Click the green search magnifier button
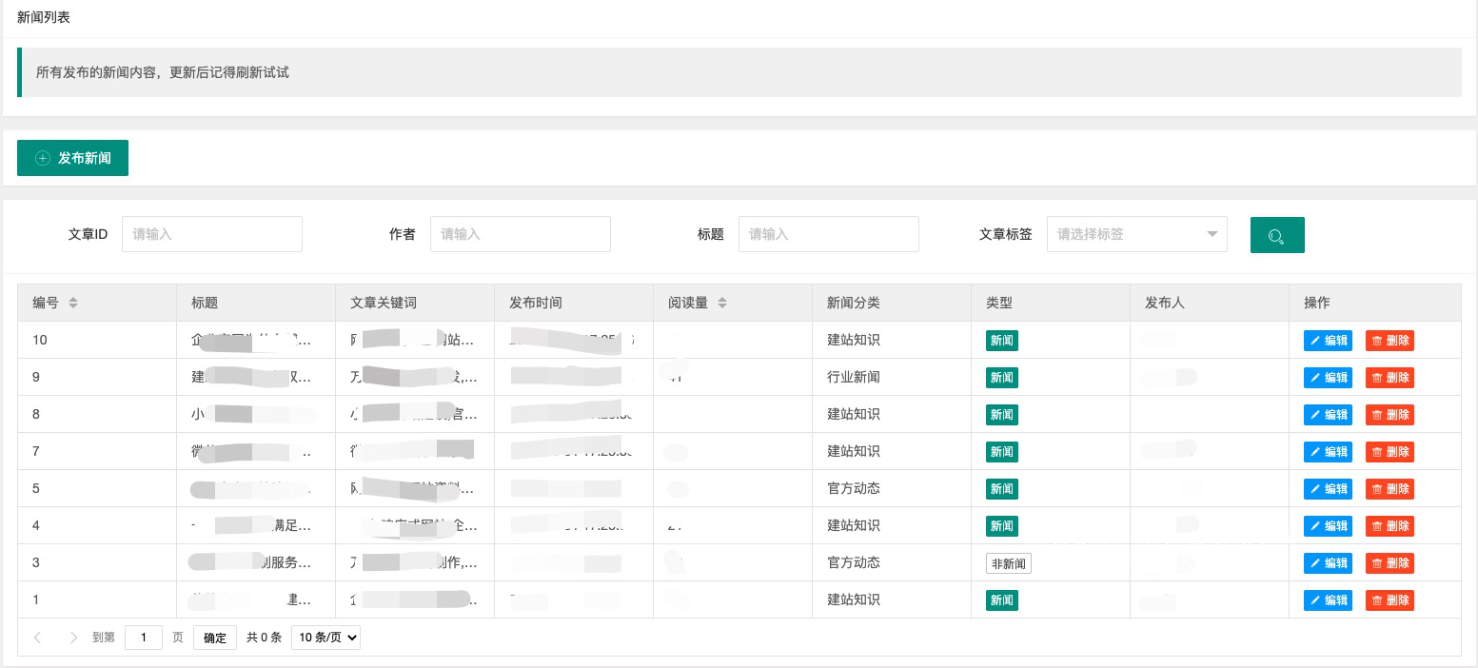 (1276, 235)
